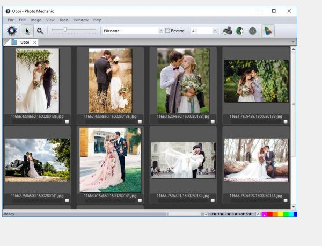Select the red color class swatch
The width and height of the screenshot is (322, 246).
(269, 214)
